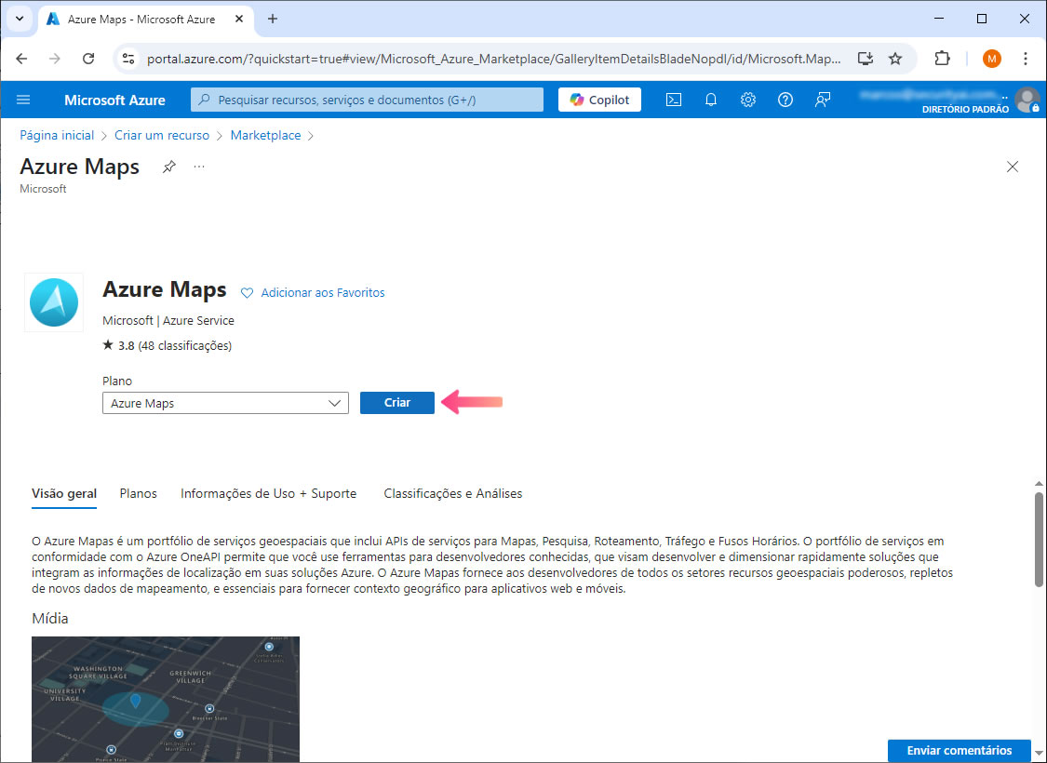View site information icon in address bar

pyautogui.click(x=128, y=59)
